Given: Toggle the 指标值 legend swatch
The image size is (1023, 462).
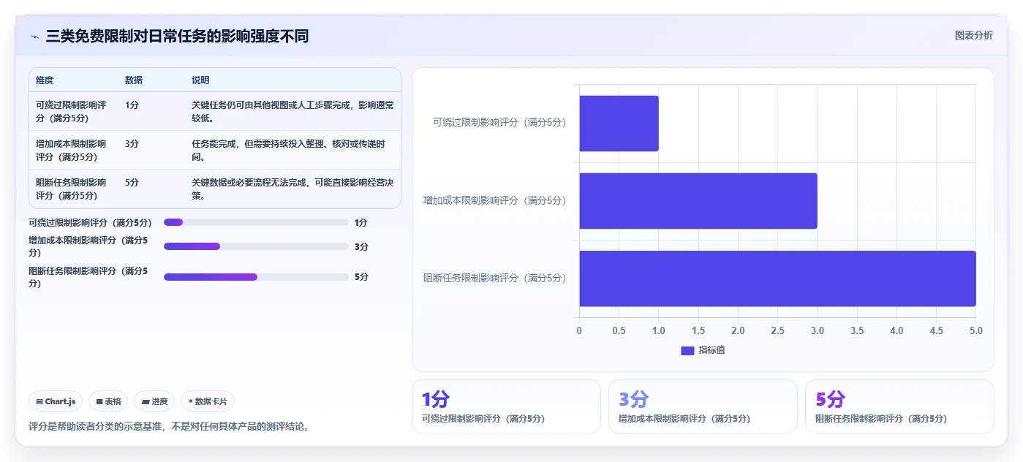Looking at the screenshot, I should (687, 350).
